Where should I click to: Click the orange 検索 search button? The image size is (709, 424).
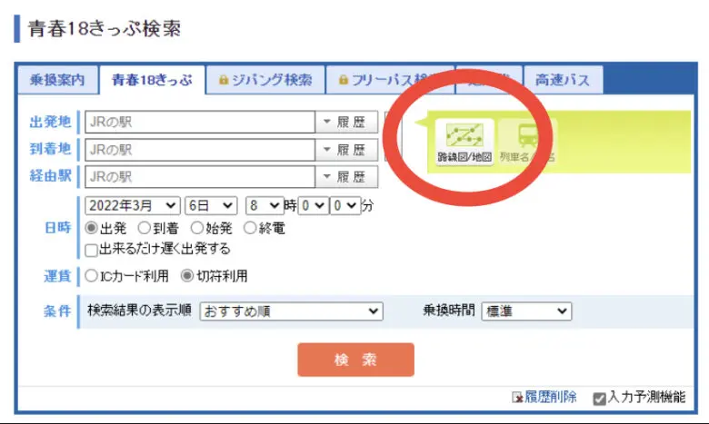(355, 360)
